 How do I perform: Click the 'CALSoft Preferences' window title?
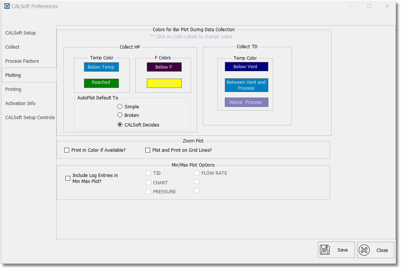pos(35,6)
